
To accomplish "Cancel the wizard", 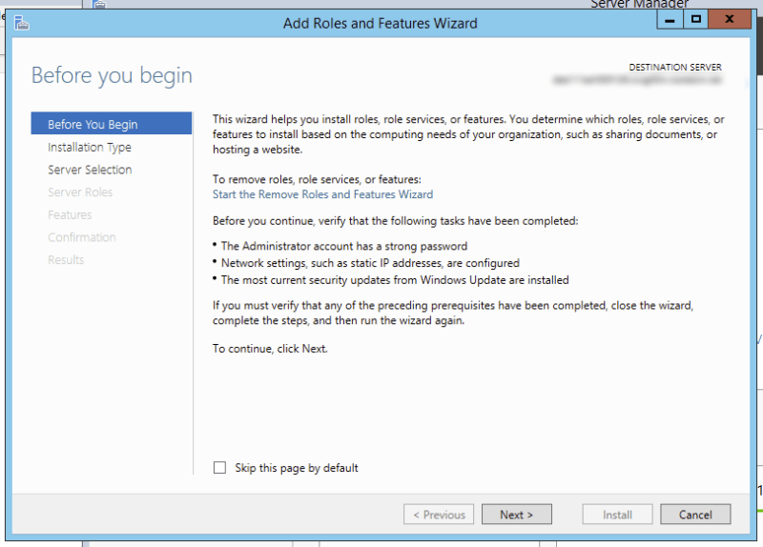I will click(x=695, y=515).
